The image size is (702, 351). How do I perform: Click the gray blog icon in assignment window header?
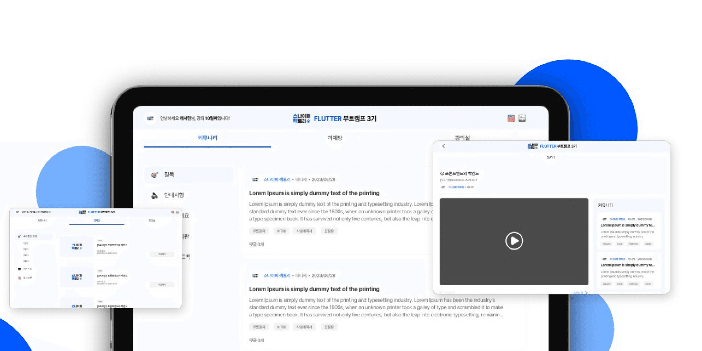[x=177, y=212]
